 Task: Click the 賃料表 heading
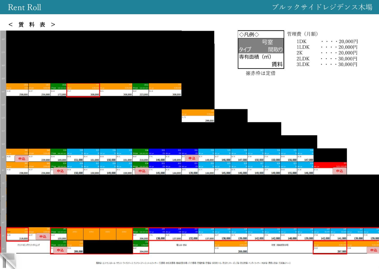tap(32, 25)
